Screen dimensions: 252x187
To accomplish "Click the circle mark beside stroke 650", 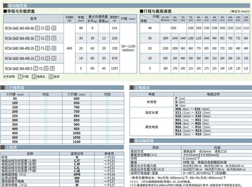I will pyautogui.click(x=108, y=103).
